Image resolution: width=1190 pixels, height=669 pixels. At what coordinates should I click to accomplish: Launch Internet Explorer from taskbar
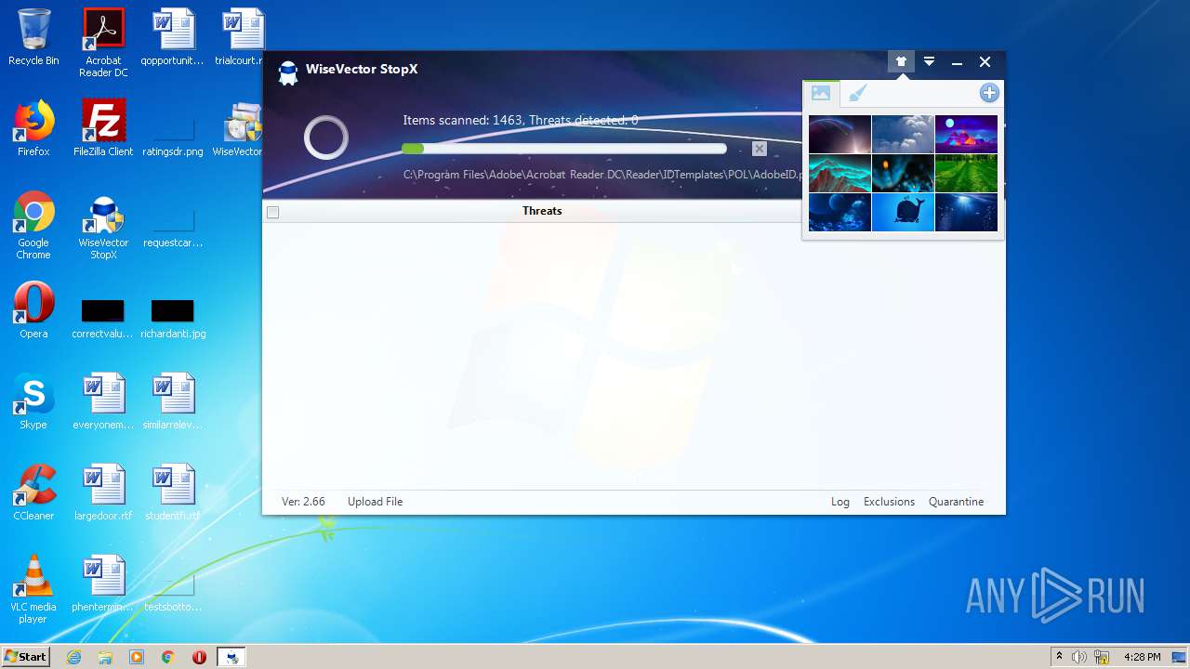[73, 657]
